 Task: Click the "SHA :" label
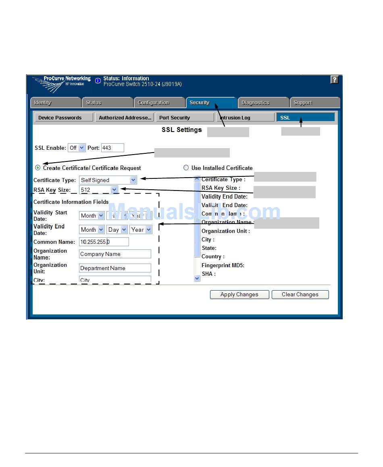[x=208, y=274]
